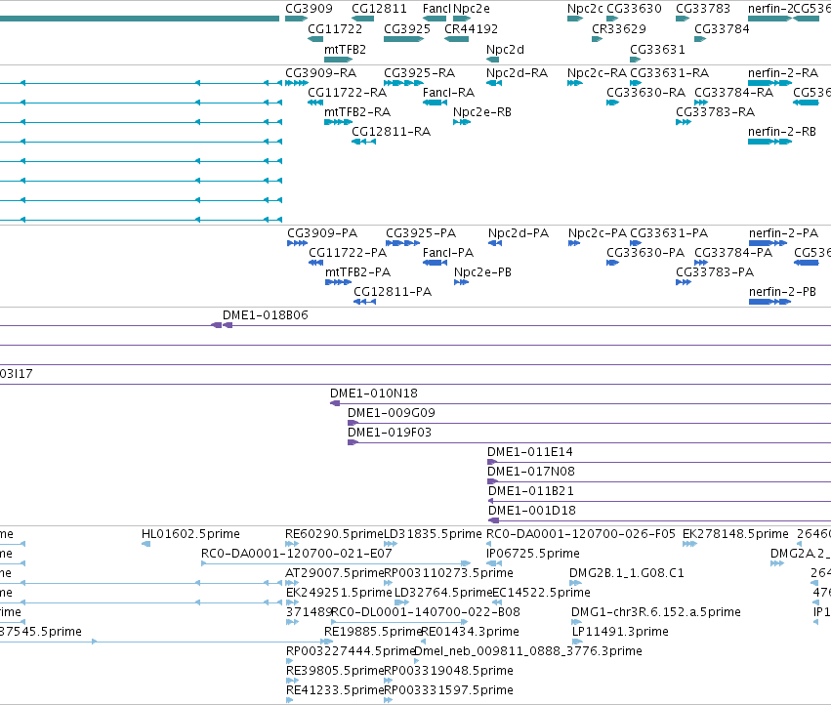Select the CG3909-RA transcript
831x705 pixels.
[x=297, y=83]
